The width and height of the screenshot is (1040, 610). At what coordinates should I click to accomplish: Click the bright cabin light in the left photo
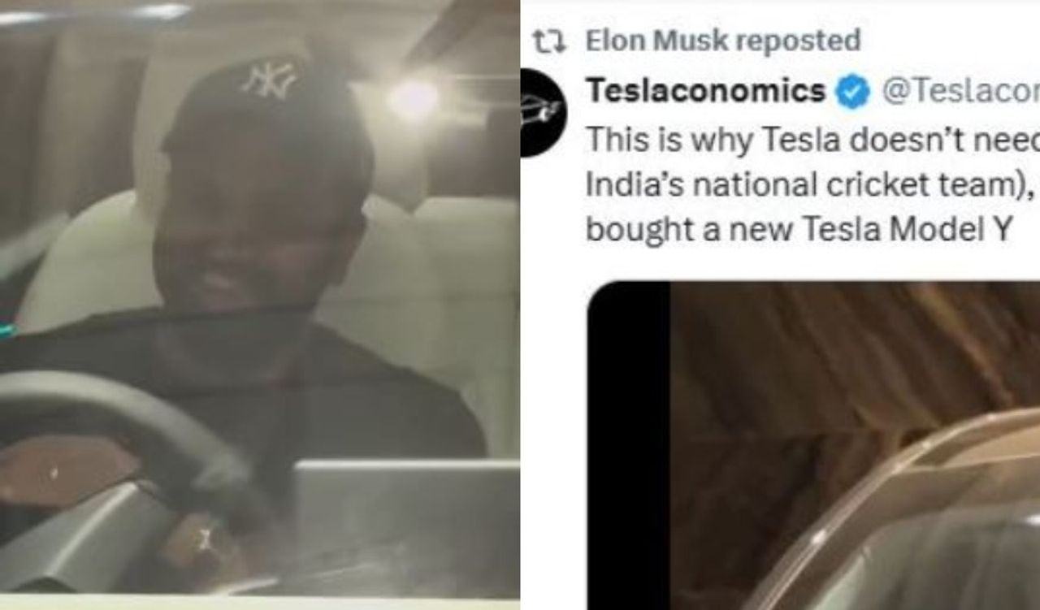(412, 99)
